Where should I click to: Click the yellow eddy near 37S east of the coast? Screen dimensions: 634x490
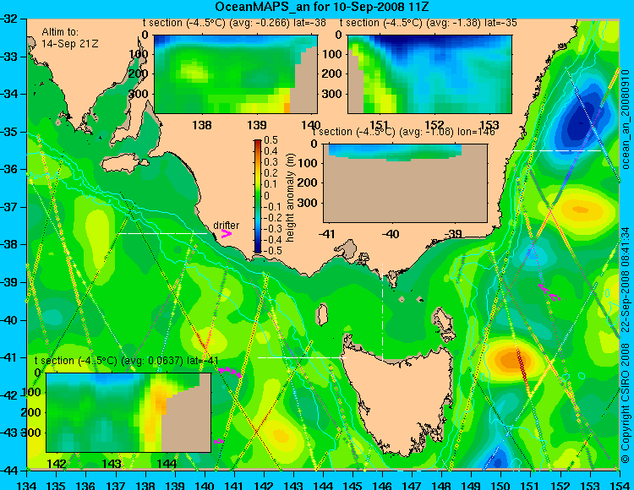(581, 210)
